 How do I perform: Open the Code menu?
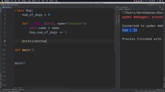[29, 1]
